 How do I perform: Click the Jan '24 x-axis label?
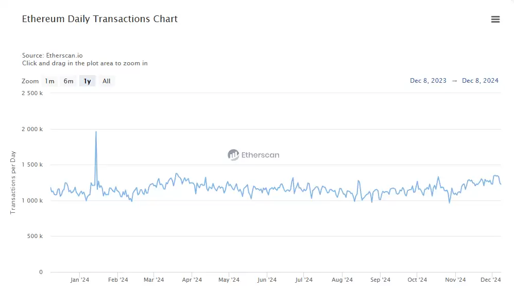pyautogui.click(x=80, y=280)
